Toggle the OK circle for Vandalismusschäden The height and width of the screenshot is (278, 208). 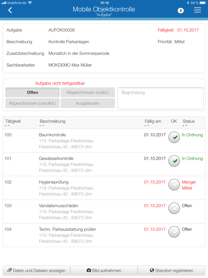(x=174, y=208)
